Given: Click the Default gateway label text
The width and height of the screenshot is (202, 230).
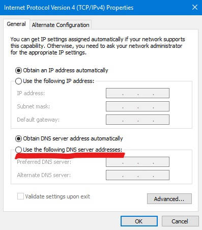Looking at the screenshot, I should point(38,120).
